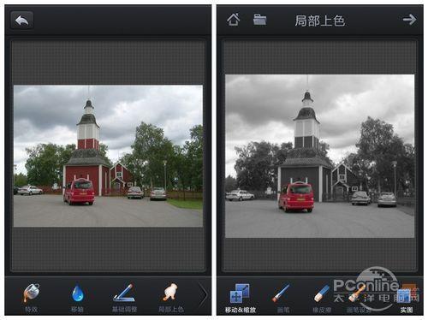Image resolution: width=428 pixels, height=320 pixels.
Task: Go to home screen via house icon
Action: coord(234,20)
